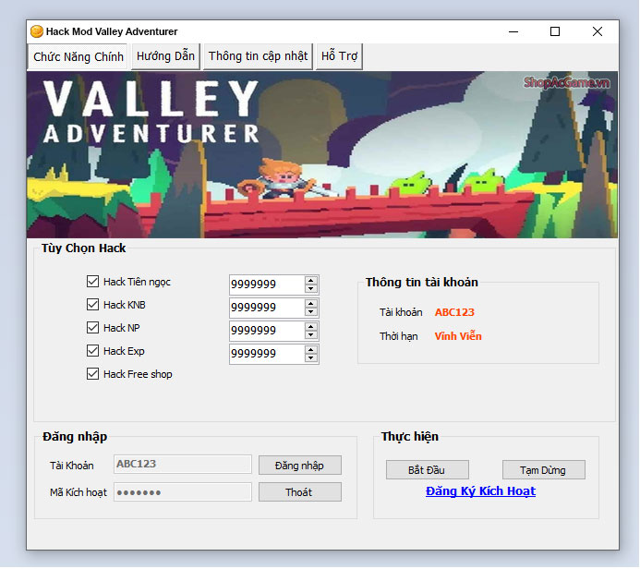Open the Đăng Ký Kích Hoạt link

point(480,491)
